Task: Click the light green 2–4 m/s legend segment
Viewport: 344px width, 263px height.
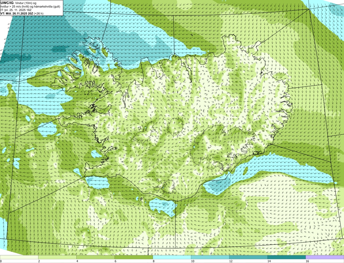Action: (x=58, y=257)
